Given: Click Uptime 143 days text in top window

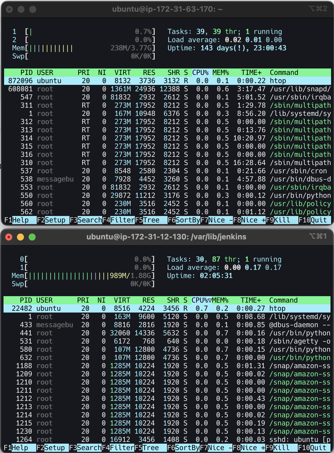Looking at the screenshot, I should point(227,48).
